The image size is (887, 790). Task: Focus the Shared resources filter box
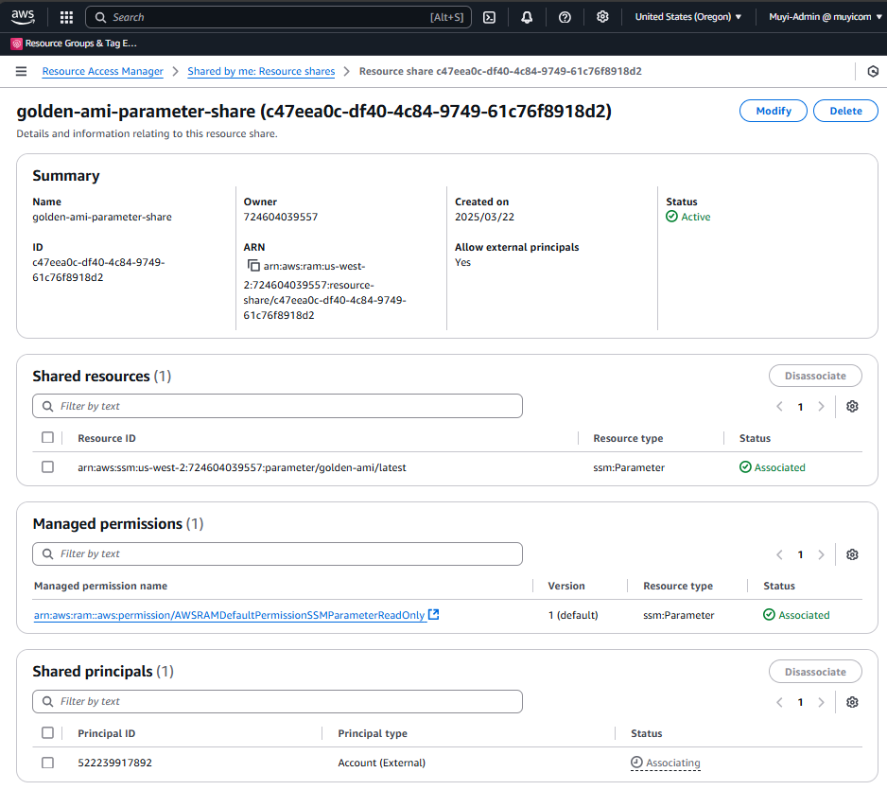277,406
